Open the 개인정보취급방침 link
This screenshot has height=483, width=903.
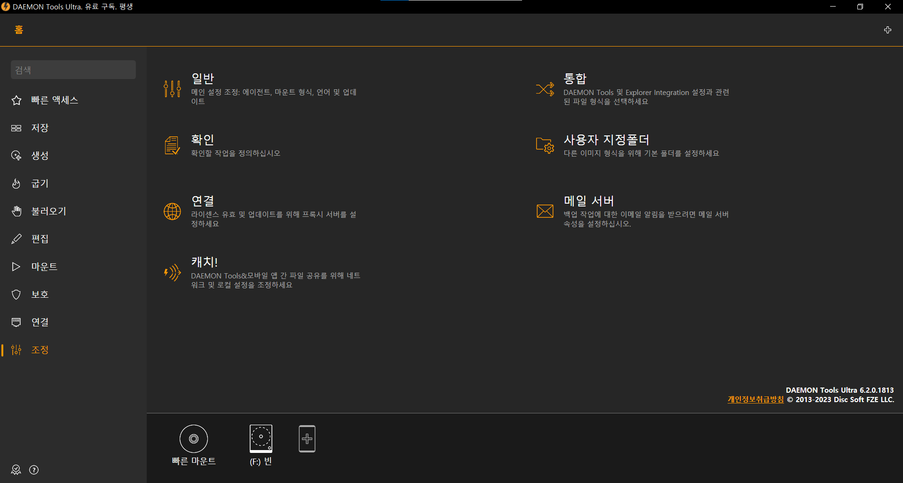(x=756, y=399)
